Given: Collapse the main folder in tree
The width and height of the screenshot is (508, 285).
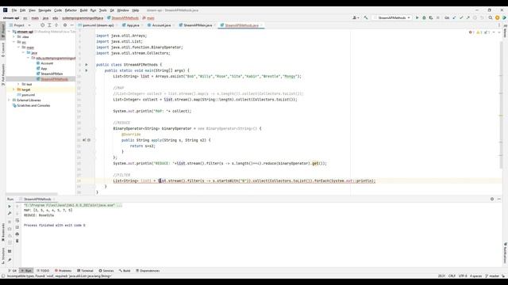Looking at the screenshot, I should (18, 47).
